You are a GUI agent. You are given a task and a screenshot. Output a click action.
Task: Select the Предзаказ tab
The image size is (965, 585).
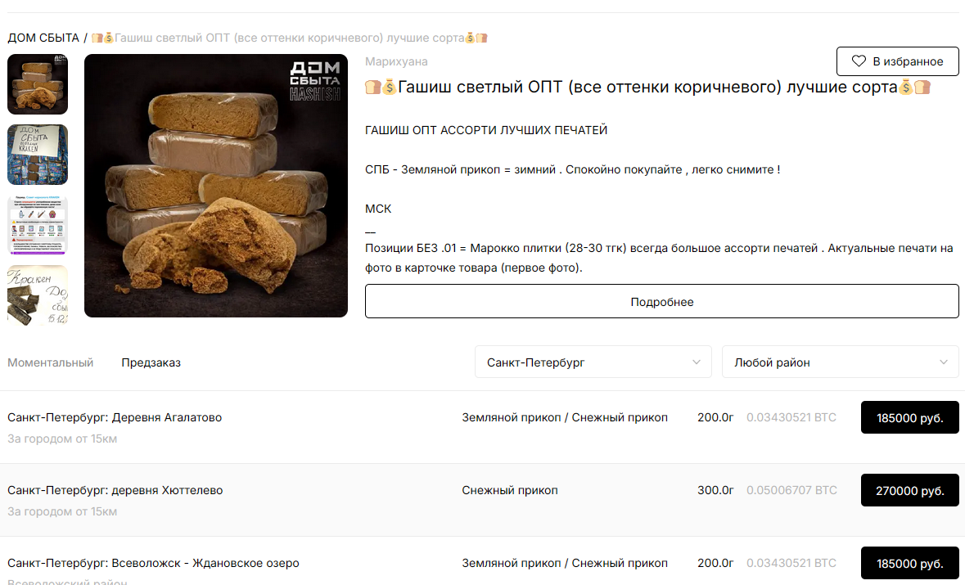click(151, 362)
